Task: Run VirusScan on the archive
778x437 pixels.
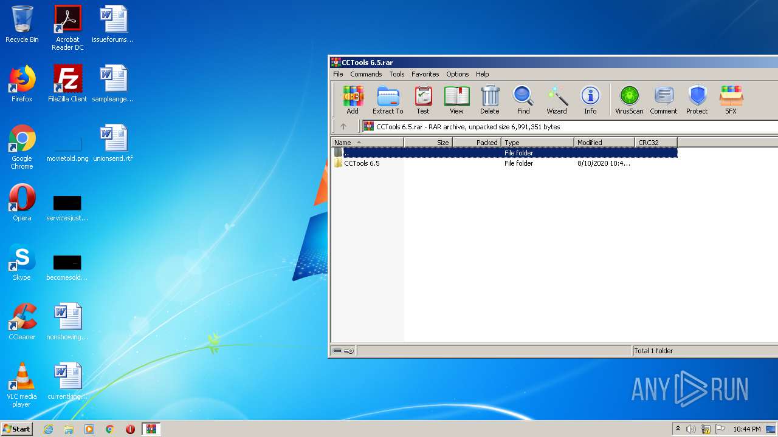Action: click(629, 100)
